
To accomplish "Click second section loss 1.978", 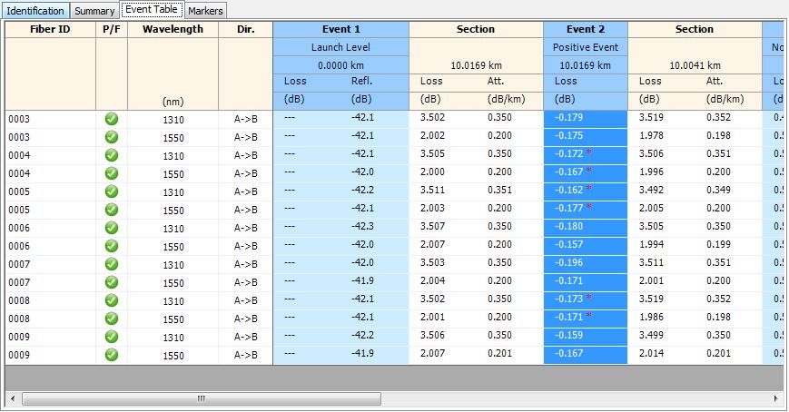I will (651, 135).
